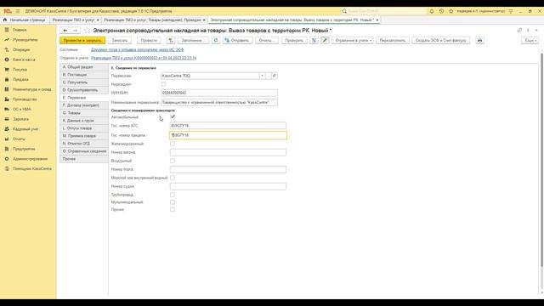Open the main menu hamburger icon
The height and width of the screenshot is (306, 544).
coord(18,11)
